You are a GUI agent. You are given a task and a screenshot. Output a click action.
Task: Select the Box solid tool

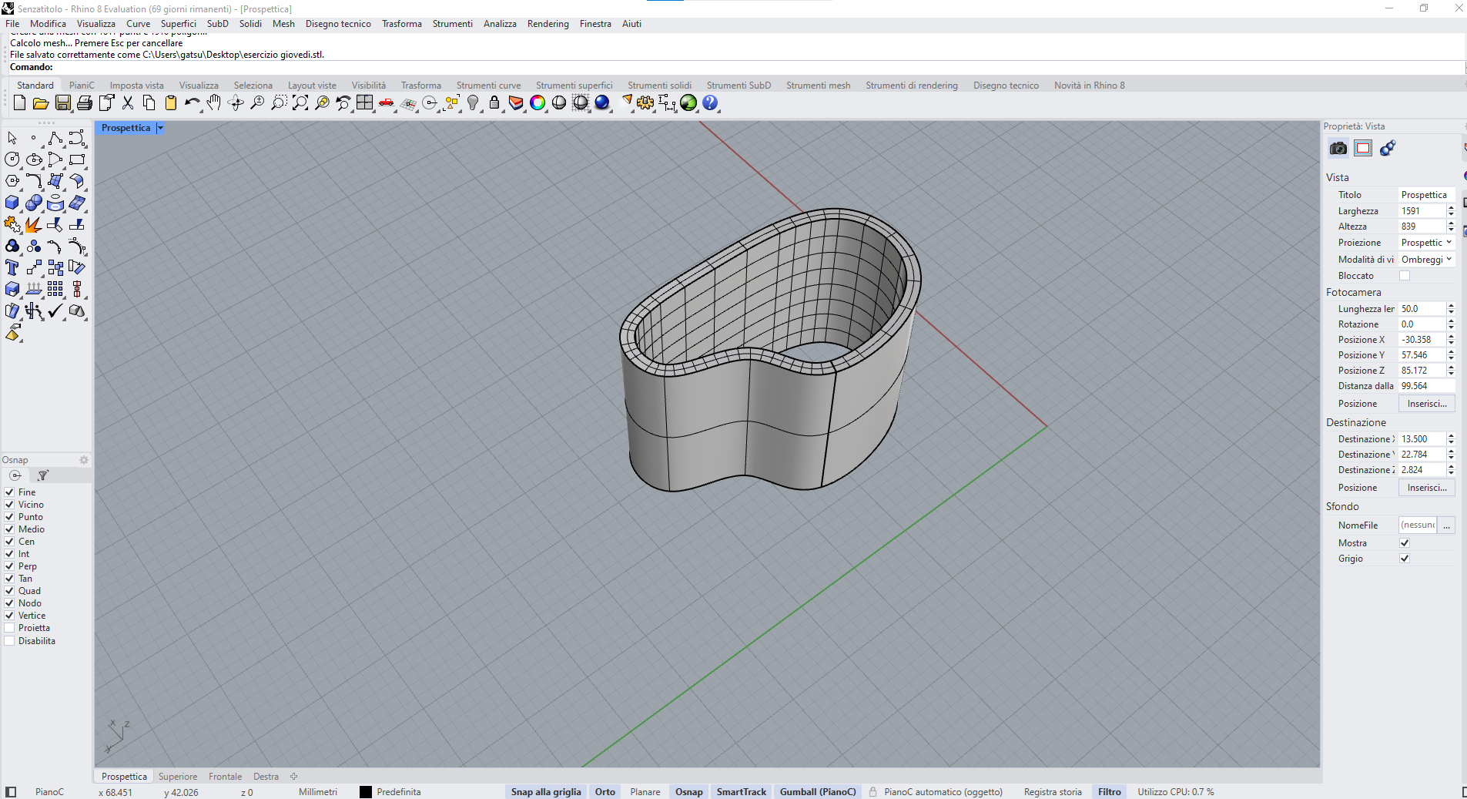tap(12, 203)
